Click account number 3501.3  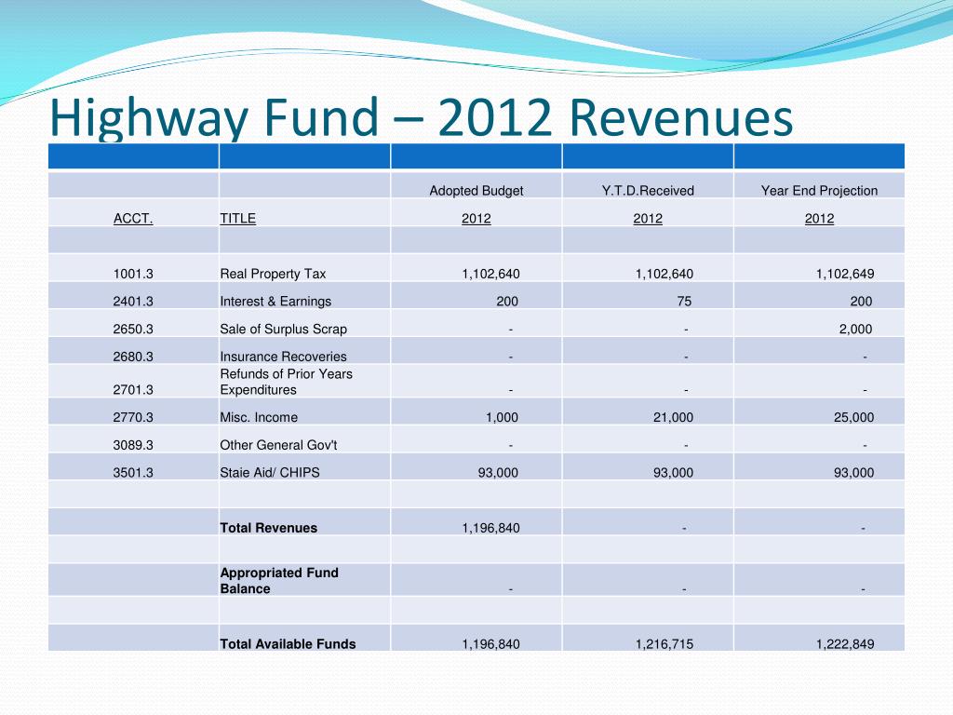coord(133,472)
